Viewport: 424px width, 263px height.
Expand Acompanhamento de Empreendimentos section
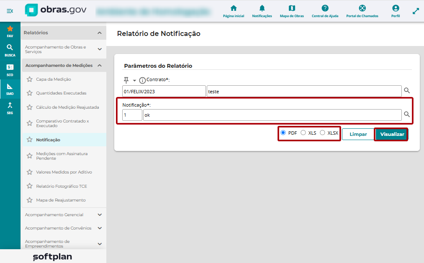(100, 244)
